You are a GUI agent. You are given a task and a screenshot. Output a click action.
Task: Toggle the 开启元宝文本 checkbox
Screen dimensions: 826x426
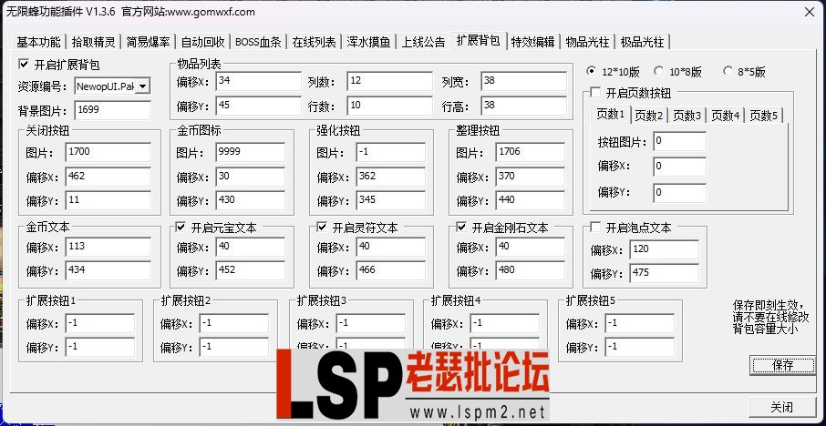point(181,228)
